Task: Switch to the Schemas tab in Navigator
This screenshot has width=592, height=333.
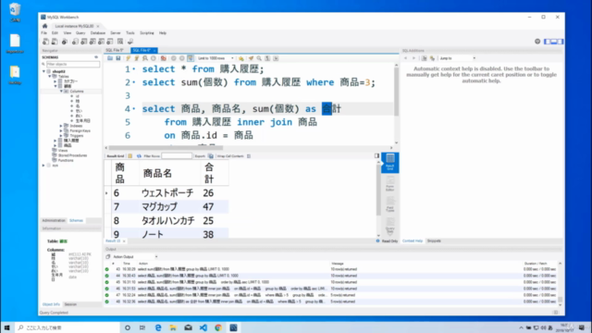Action: (x=76, y=220)
